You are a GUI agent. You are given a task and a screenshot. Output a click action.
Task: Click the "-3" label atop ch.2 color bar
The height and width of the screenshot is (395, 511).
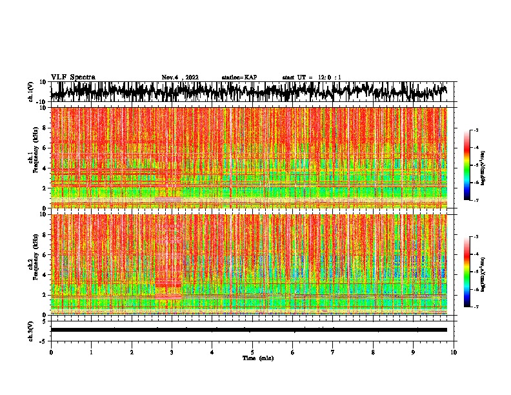(476, 237)
